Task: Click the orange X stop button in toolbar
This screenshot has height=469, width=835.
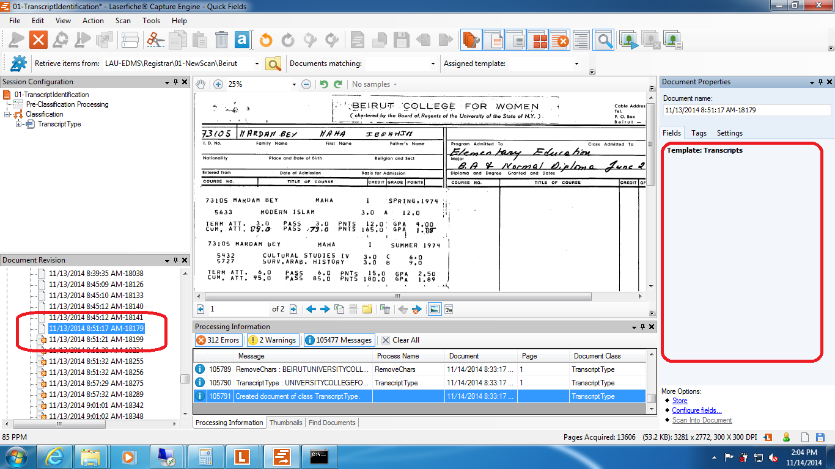Action: click(x=39, y=40)
